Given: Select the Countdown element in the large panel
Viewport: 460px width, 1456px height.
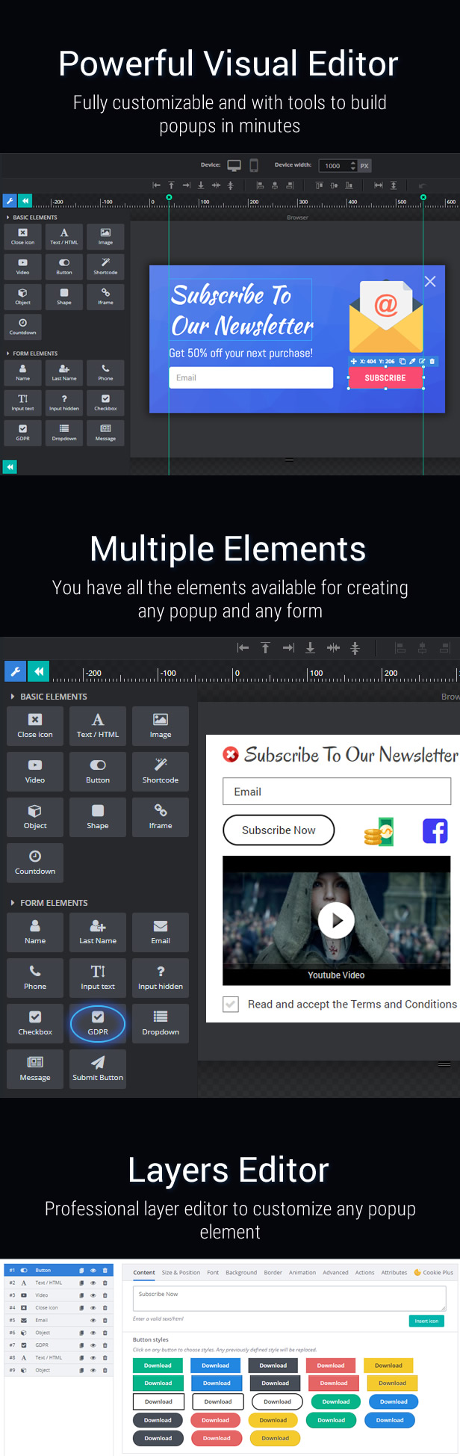Looking at the screenshot, I should (x=35, y=863).
